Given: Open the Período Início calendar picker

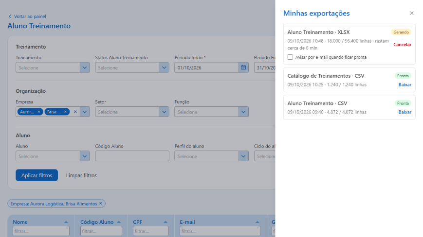Looking at the screenshot, I should coord(243,68).
